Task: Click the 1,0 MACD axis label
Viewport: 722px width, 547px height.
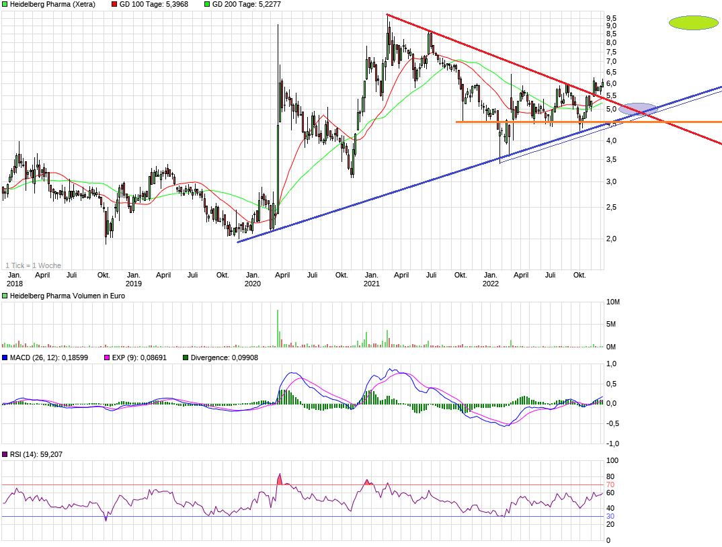Action: 612,364
